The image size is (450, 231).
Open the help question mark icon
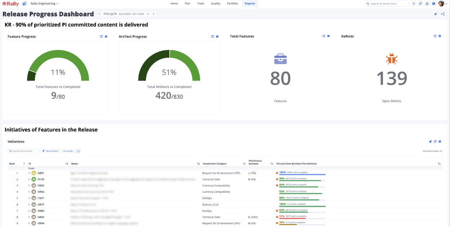tap(434, 4)
